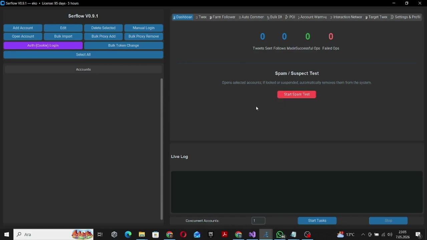Open the Interaction Network tab
The width and height of the screenshot is (427, 240).
click(346, 17)
